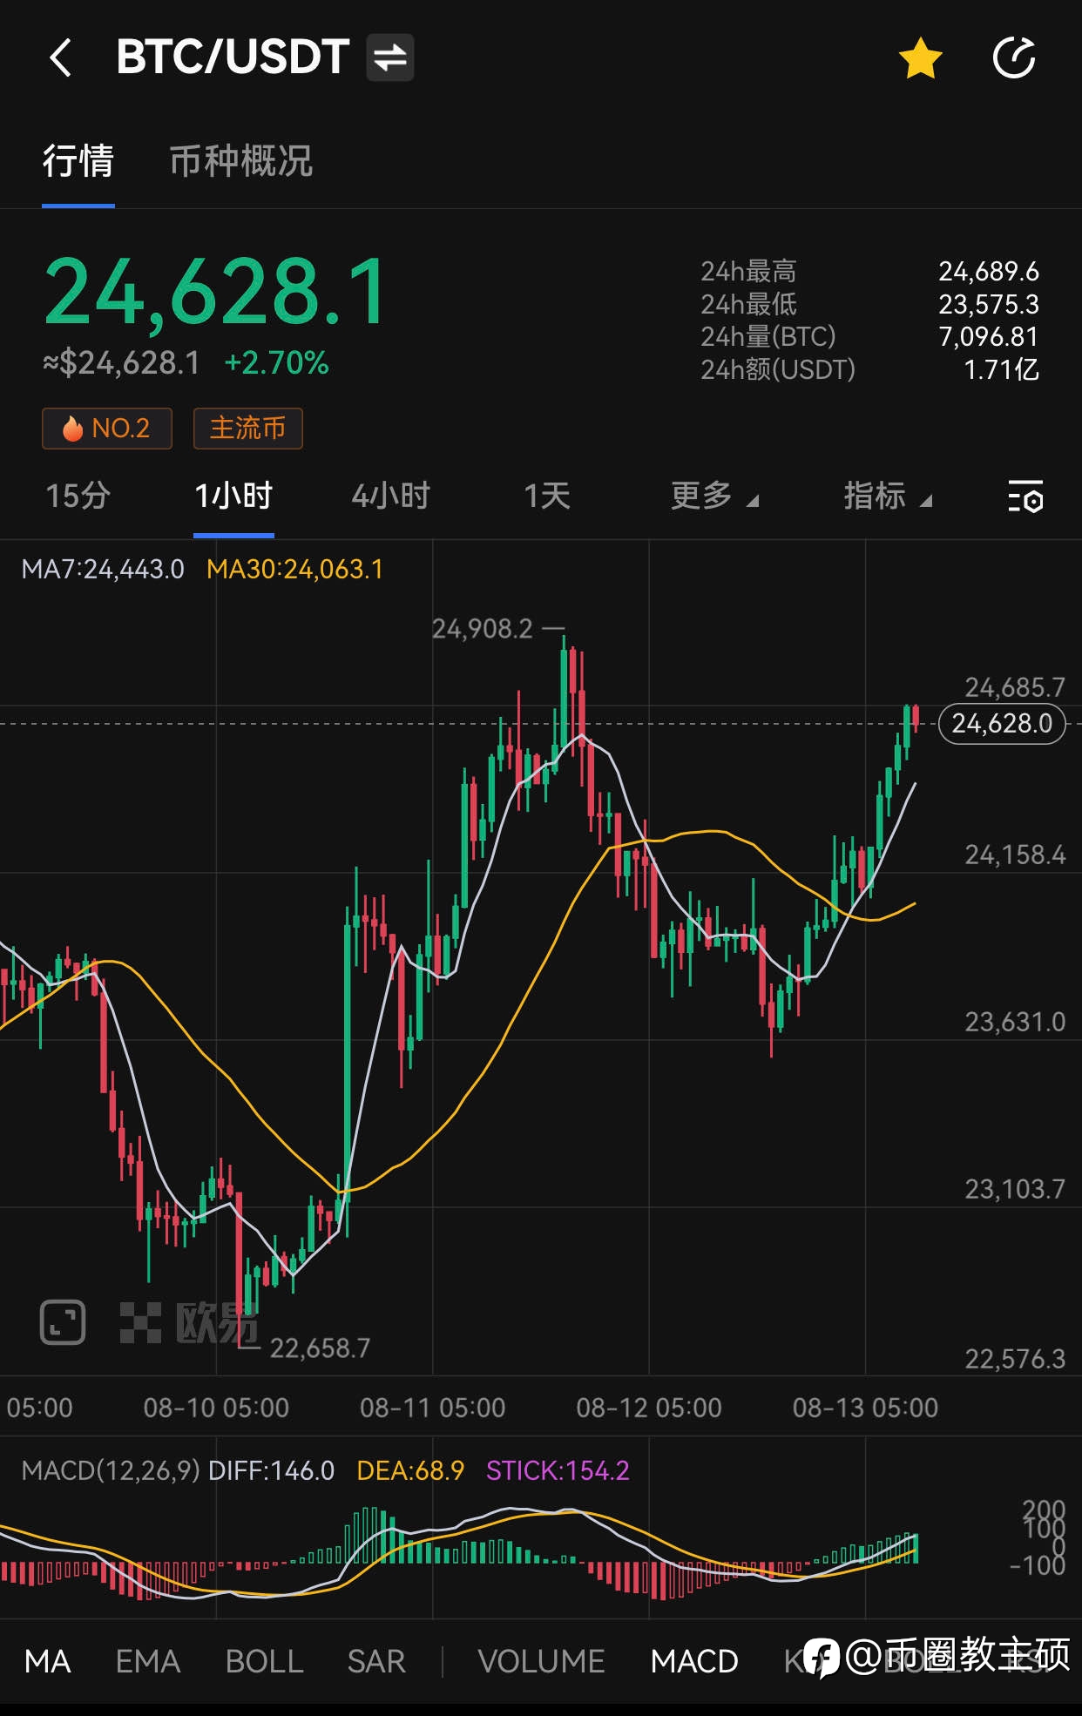Tap the fullscreen expand chart icon

click(x=63, y=1322)
